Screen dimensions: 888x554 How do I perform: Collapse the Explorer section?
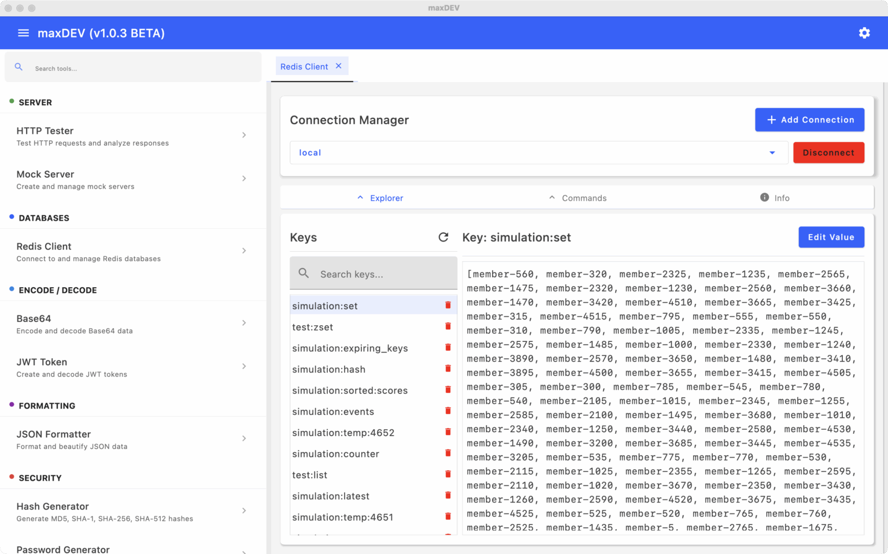click(360, 197)
